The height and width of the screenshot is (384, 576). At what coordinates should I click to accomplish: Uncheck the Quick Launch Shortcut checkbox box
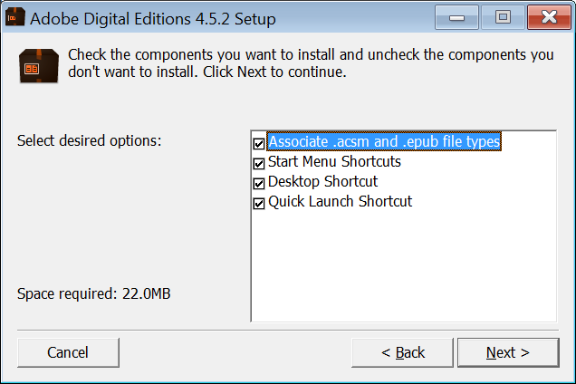point(259,202)
